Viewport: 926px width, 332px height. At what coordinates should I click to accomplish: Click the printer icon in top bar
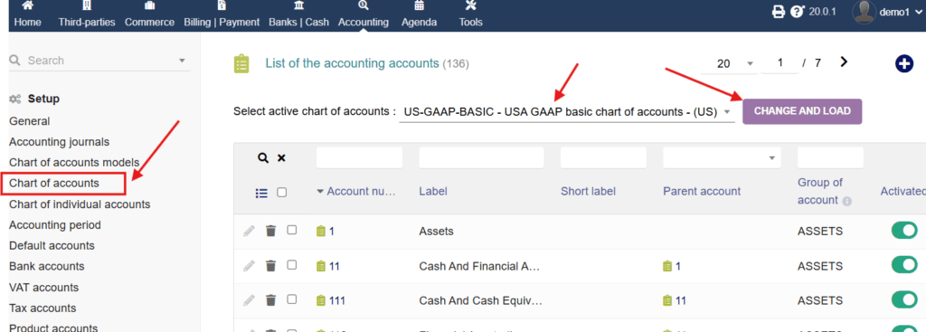click(x=779, y=11)
